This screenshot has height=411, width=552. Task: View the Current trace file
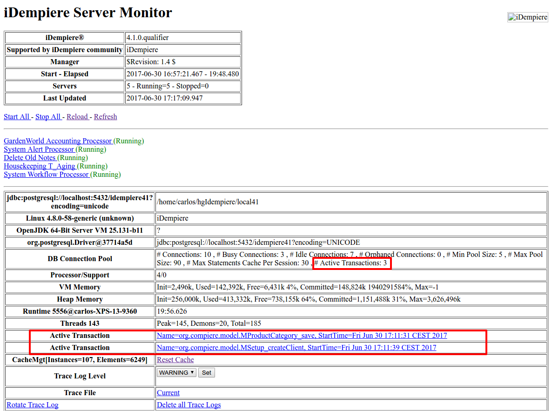pyautogui.click(x=168, y=393)
